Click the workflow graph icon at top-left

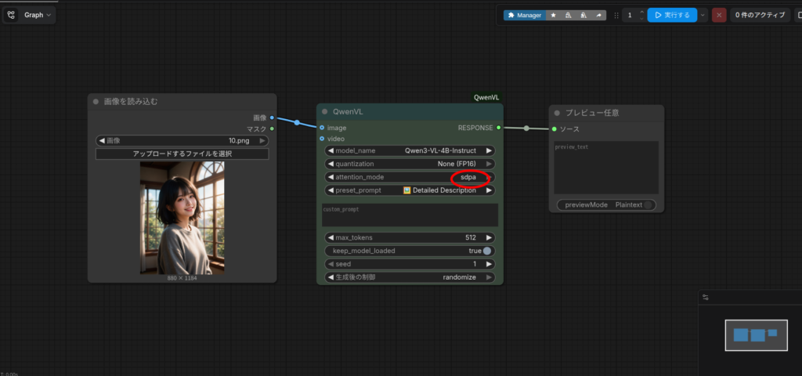tap(11, 15)
